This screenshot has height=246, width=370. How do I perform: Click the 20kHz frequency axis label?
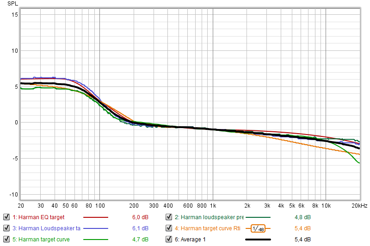click(359, 205)
